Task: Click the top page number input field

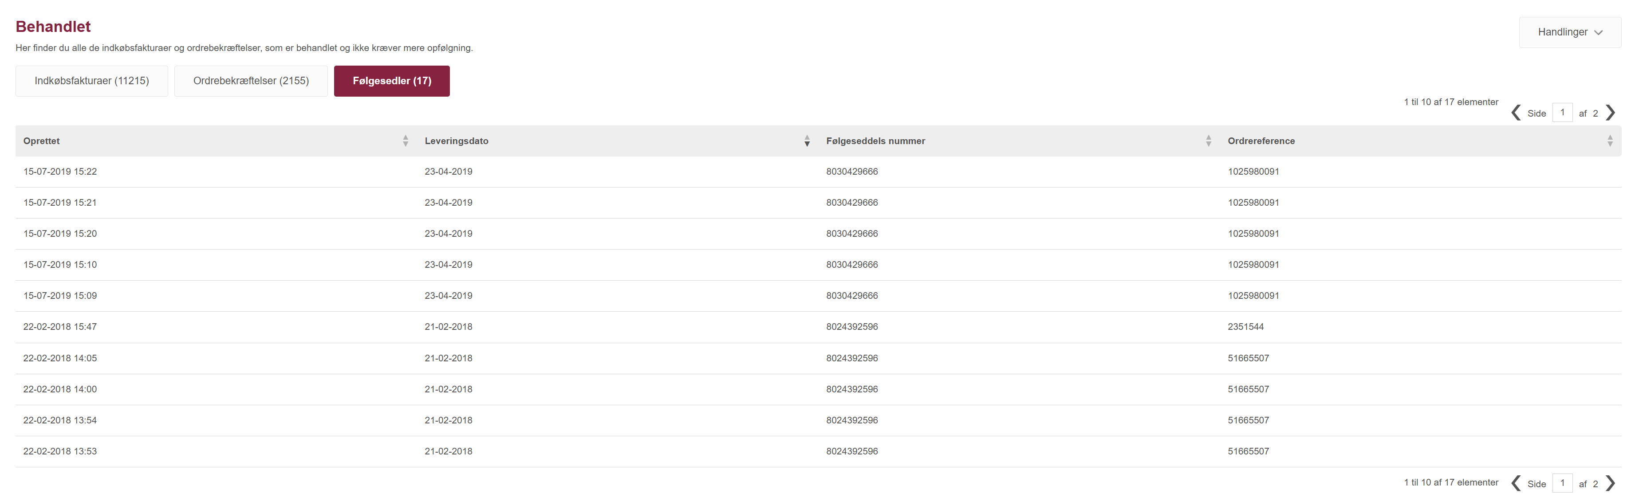Action: click(1562, 113)
